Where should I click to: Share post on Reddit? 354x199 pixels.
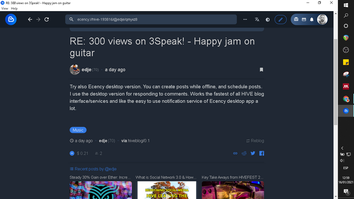[244, 153]
